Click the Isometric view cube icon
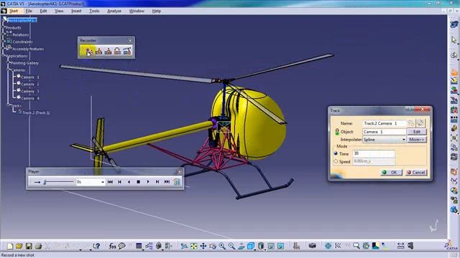The height and width of the screenshot is (258, 460). point(250,247)
